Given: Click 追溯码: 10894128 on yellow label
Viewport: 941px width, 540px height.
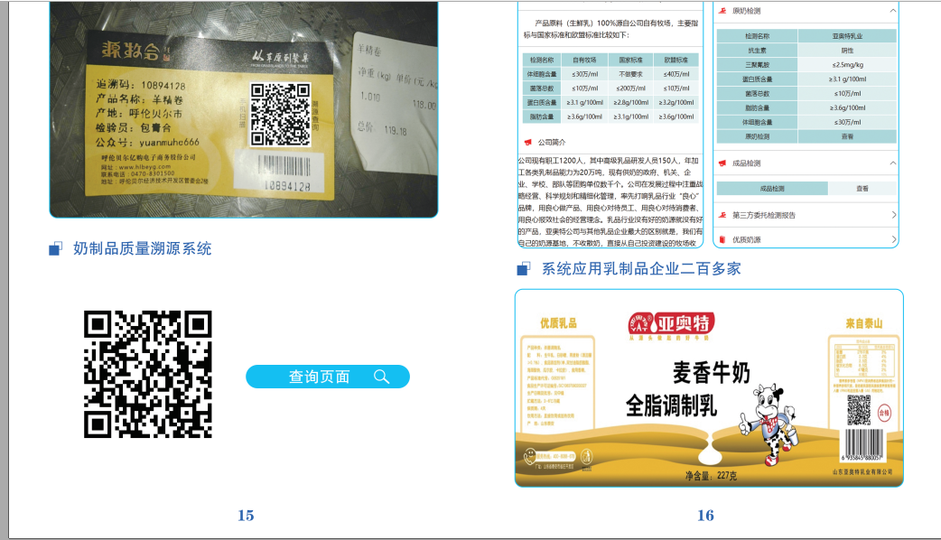Looking at the screenshot, I should click(141, 85).
